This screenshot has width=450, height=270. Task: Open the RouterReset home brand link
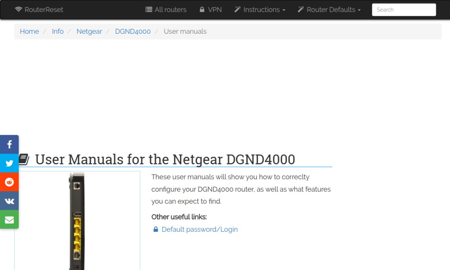[x=39, y=9]
